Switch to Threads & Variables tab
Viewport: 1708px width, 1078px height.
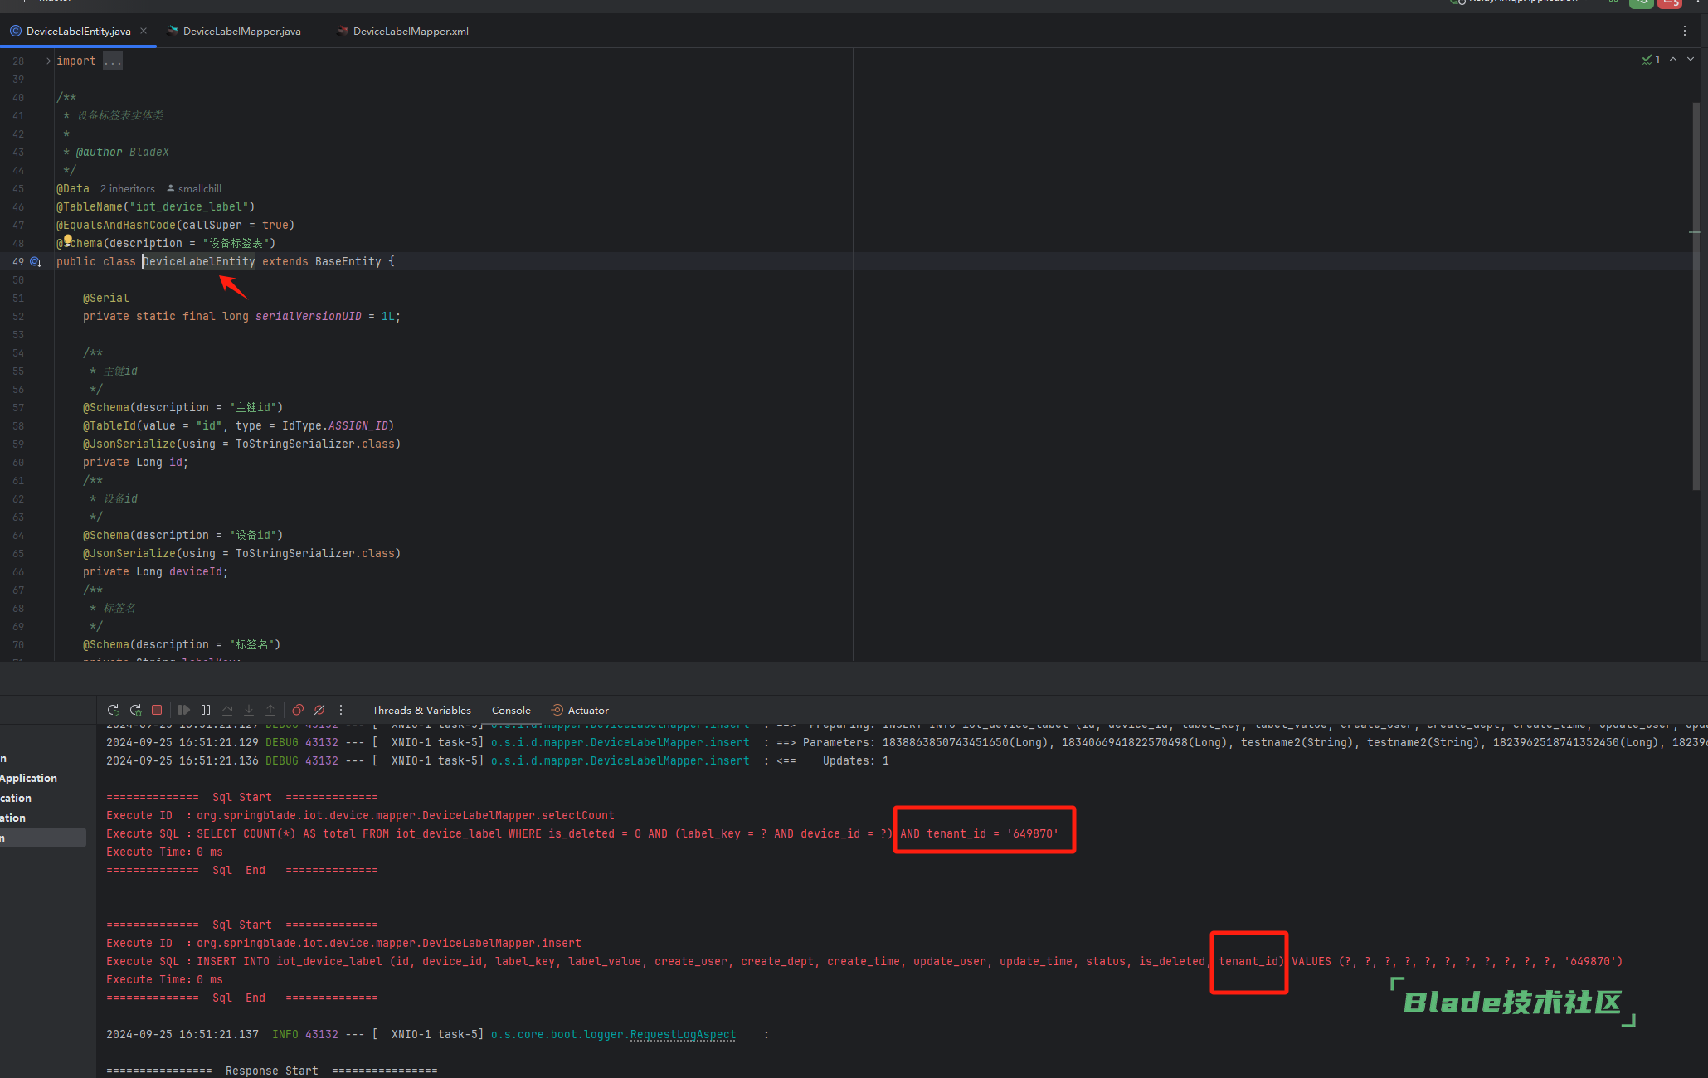(x=421, y=711)
